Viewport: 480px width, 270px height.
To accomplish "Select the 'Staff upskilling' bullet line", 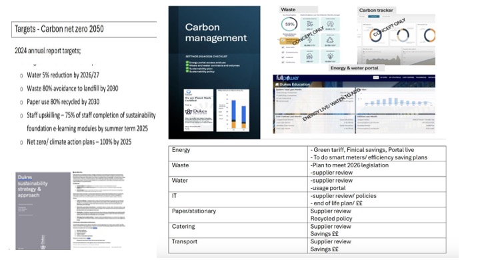I will [91, 115].
